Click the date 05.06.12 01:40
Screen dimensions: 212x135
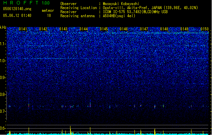pyautogui.click(x=17, y=16)
